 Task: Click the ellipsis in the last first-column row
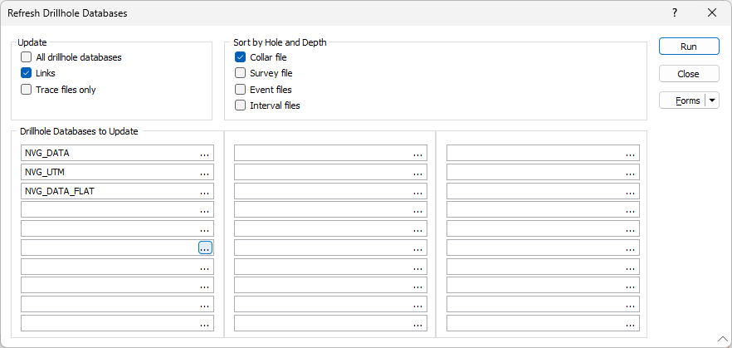click(204, 323)
